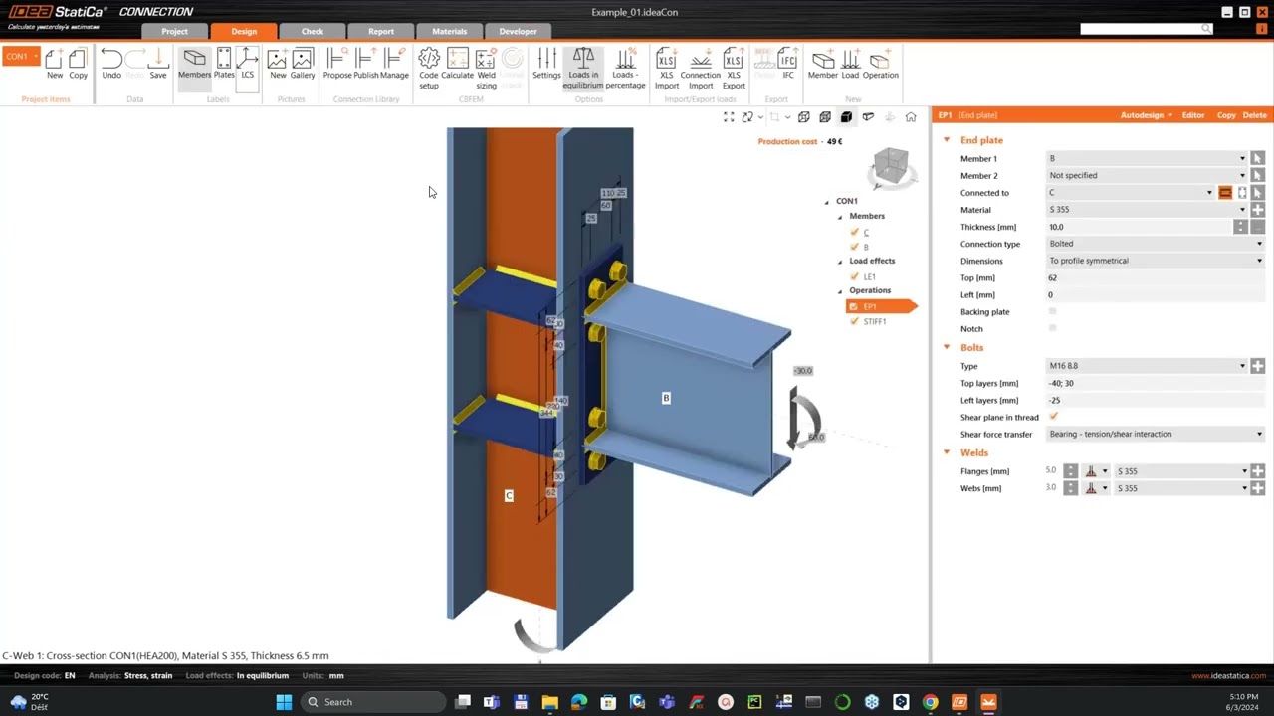This screenshot has height=716, width=1274.
Task: Export to IFC
Action: 788,63
